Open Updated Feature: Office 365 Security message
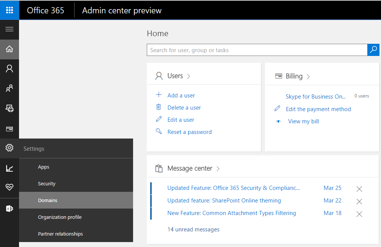Screen dimensions: 381x247 pyautogui.click(x=233, y=188)
